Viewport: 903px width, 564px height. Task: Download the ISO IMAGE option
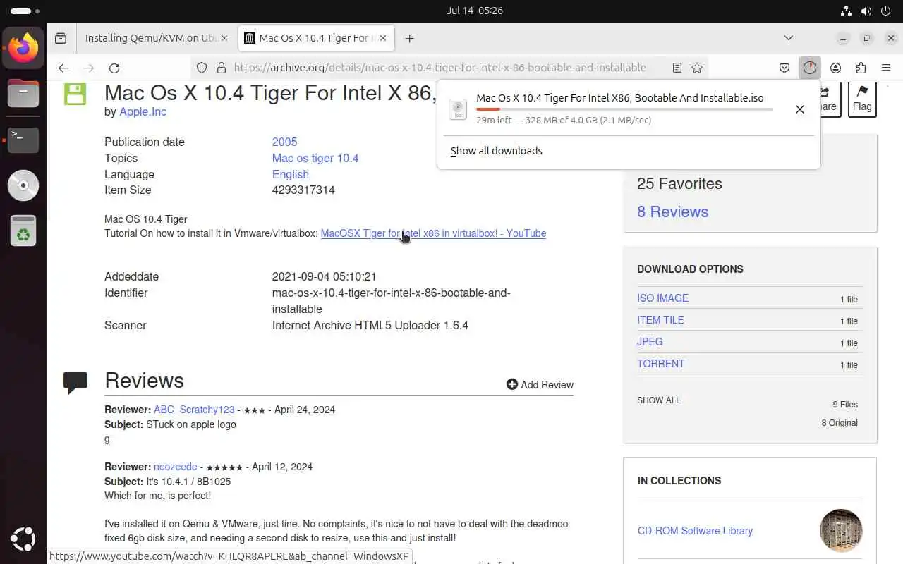pos(662,298)
